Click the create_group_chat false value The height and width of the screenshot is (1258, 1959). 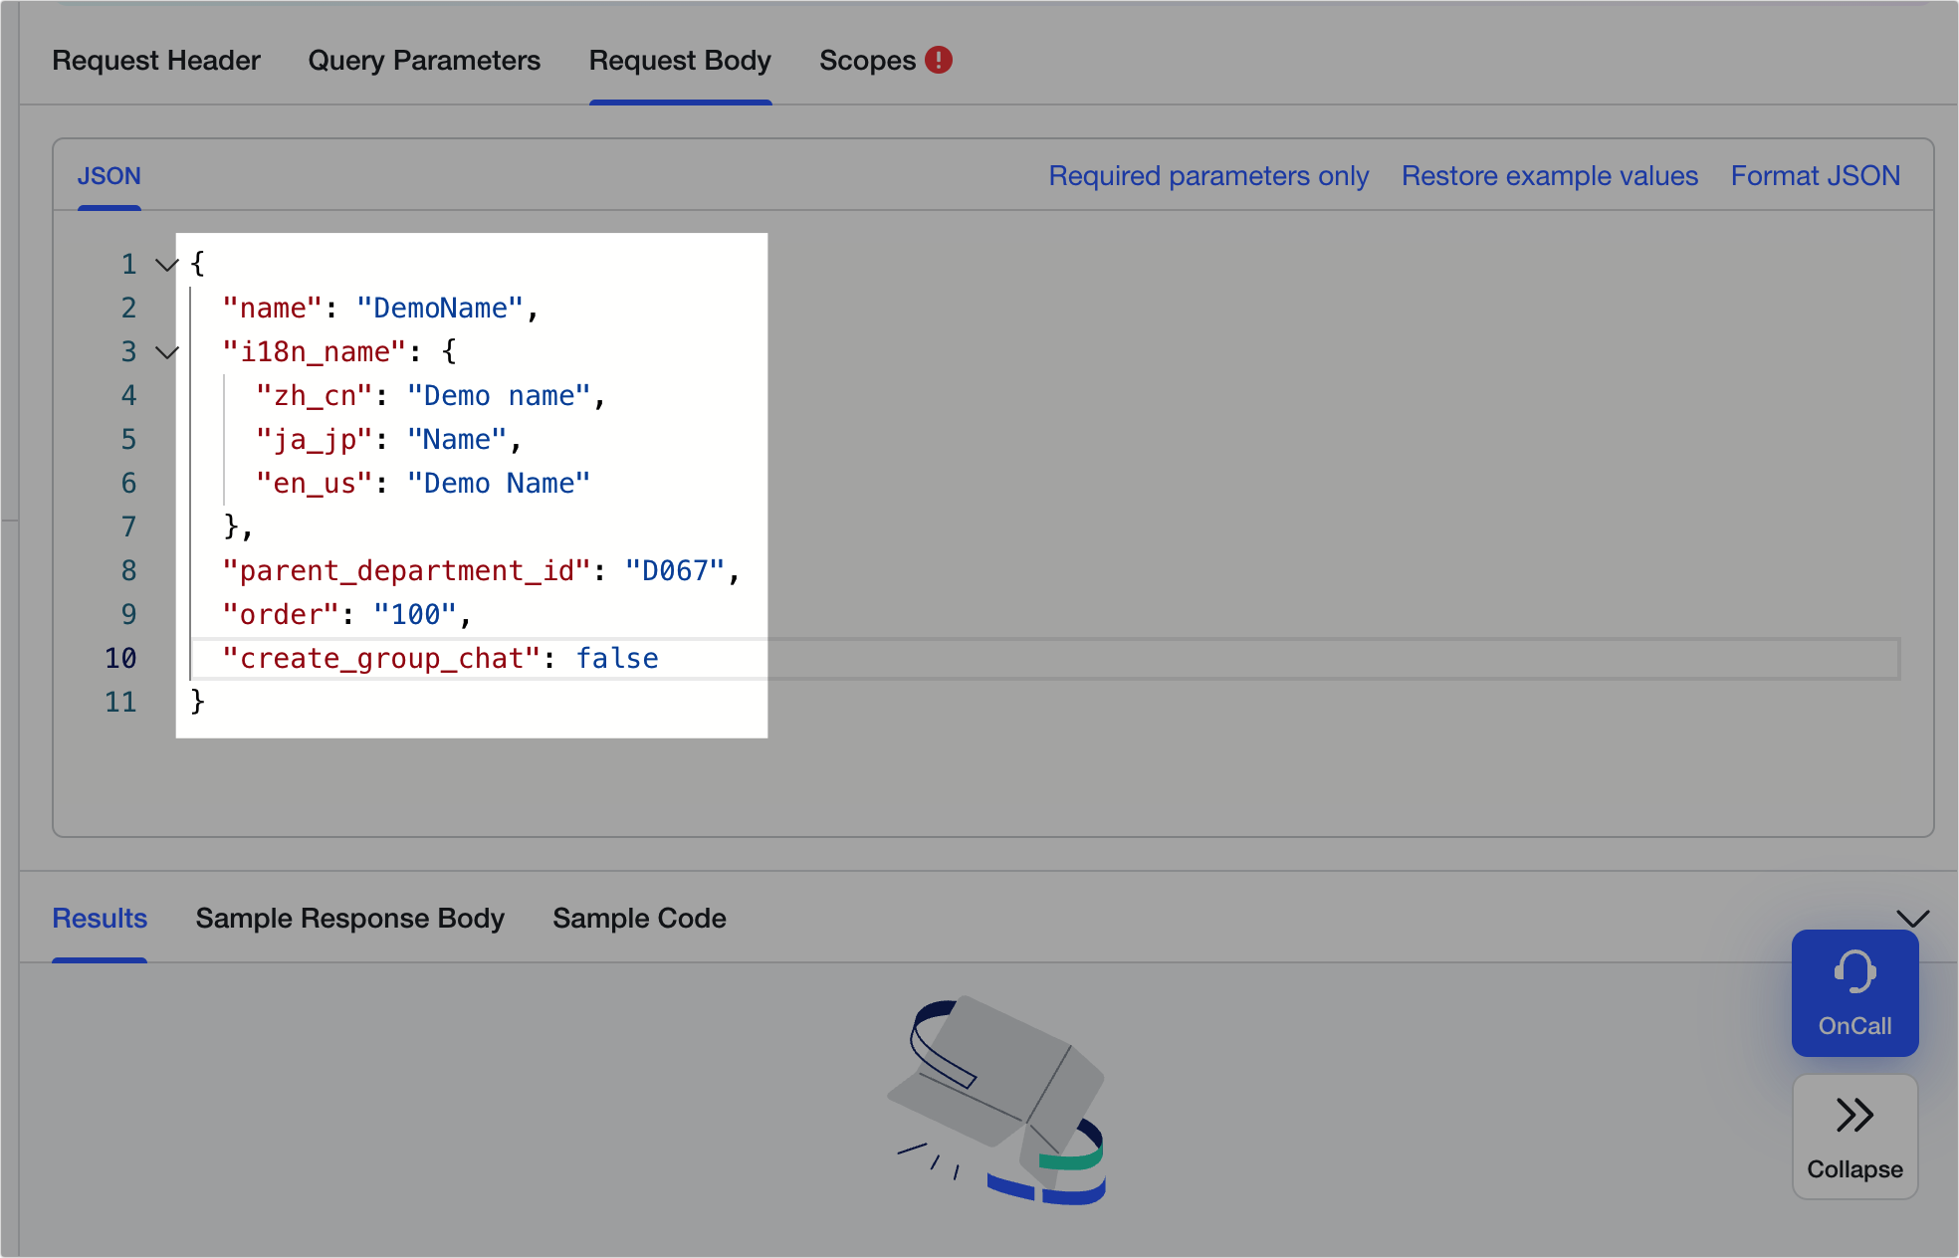point(617,659)
